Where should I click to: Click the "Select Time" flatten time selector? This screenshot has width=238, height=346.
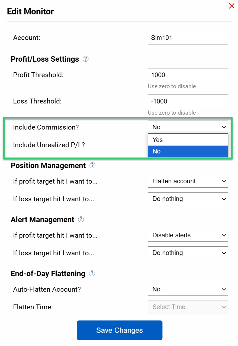[x=188, y=307]
